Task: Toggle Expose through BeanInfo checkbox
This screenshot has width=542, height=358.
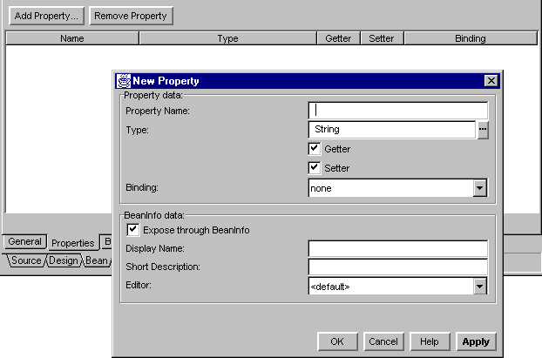Action: point(133,230)
